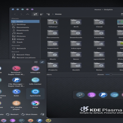Select the Documents folder icon in file view
The image size is (123, 123).
coord(53,33)
